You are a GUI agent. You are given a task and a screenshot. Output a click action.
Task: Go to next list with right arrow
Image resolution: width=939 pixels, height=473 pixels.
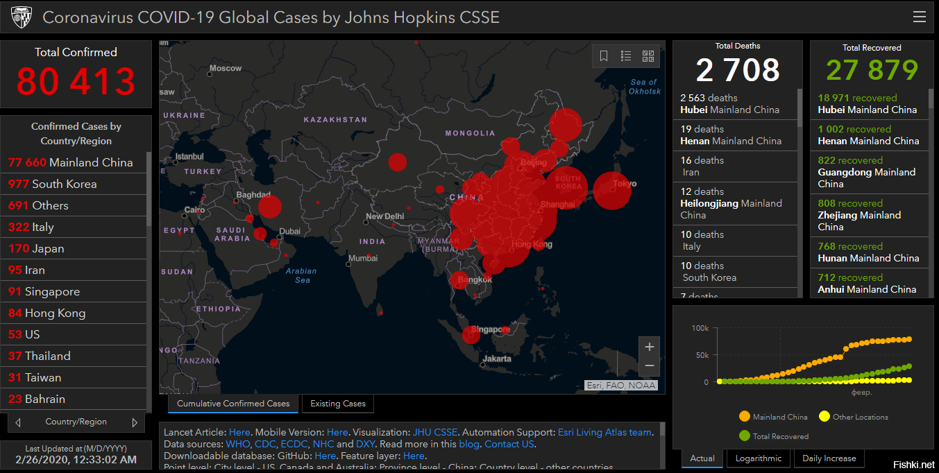(135, 422)
